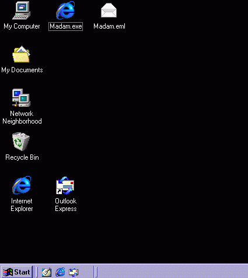Viewport: 248px width, 278px height.
Task: Launch Outlook Express from Quick Launch bar
Action: (x=74, y=272)
